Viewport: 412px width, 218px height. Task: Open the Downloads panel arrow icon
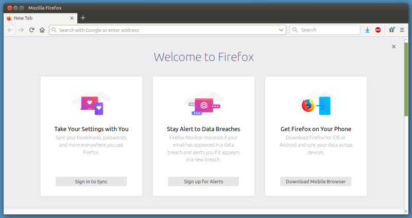click(x=367, y=30)
